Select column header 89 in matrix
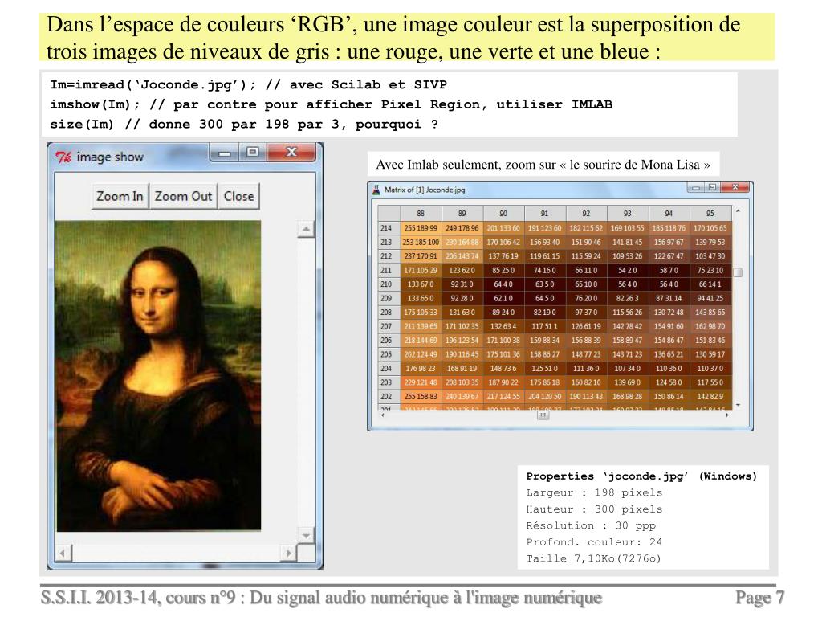This screenshot has height=617, width=822. [462, 214]
